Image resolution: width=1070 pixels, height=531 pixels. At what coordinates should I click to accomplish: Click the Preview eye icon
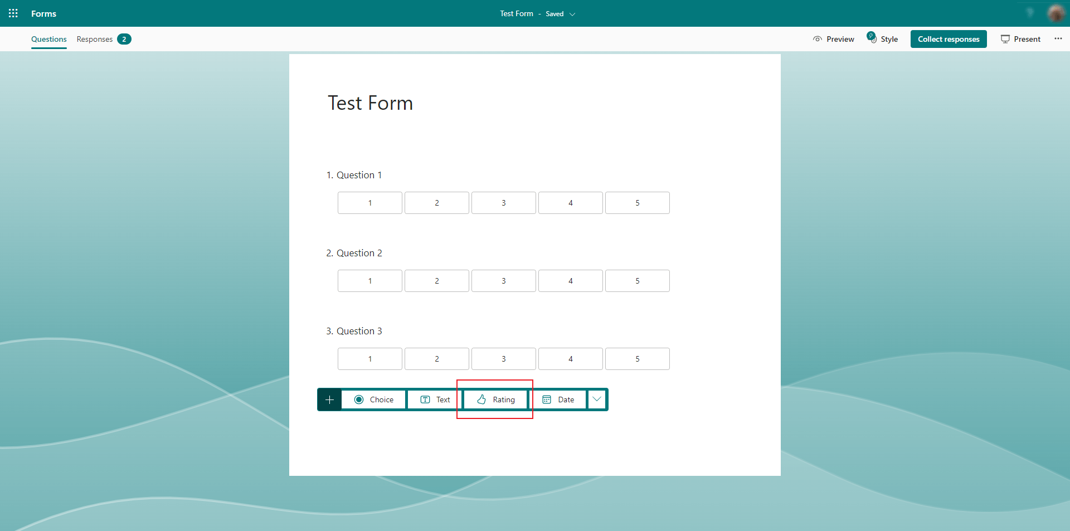click(818, 39)
